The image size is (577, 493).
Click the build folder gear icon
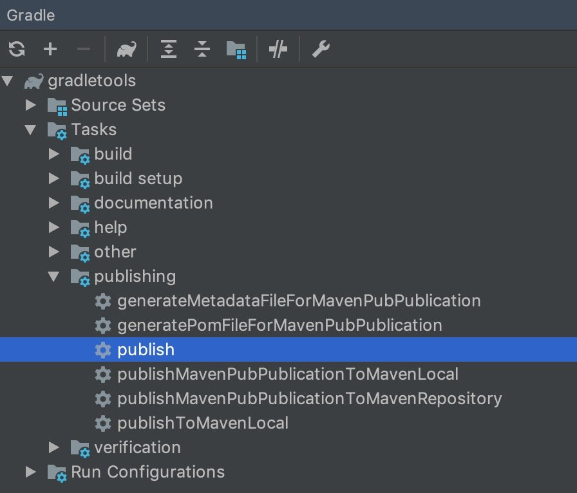coord(80,155)
